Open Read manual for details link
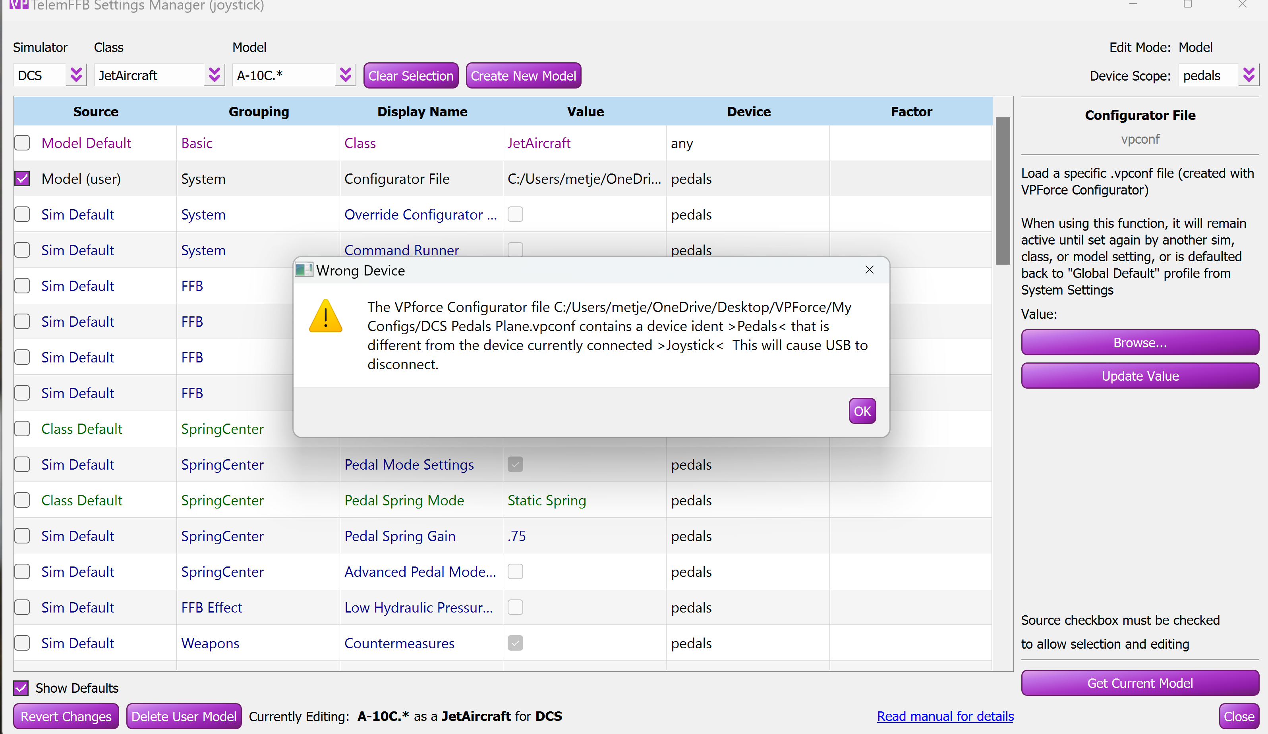This screenshot has height=734, width=1268. [x=945, y=716]
